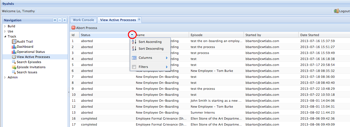Click 'aborted' status in row 13
Screen dimensions: 350x127
(87, 113)
